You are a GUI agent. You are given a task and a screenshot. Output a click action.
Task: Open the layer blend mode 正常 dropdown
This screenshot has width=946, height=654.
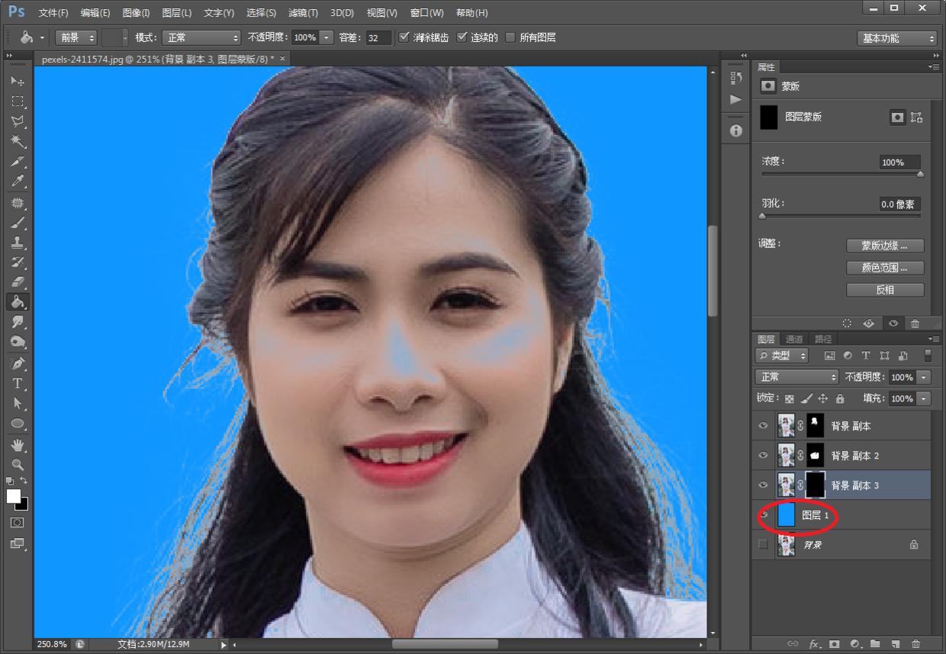[796, 377]
